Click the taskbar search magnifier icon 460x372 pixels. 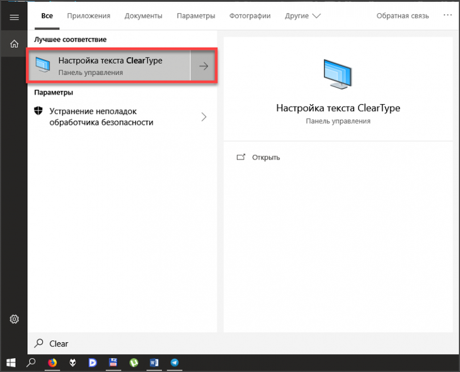[x=31, y=363]
